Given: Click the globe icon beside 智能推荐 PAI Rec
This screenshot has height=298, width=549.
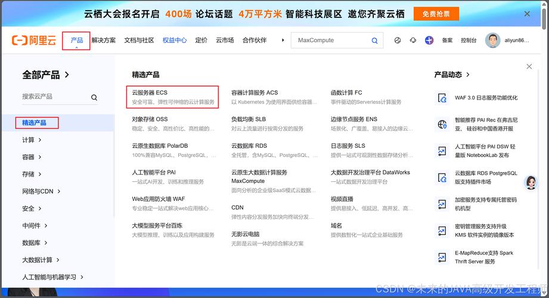Looking at the screenshot, I should click(442, 125).
